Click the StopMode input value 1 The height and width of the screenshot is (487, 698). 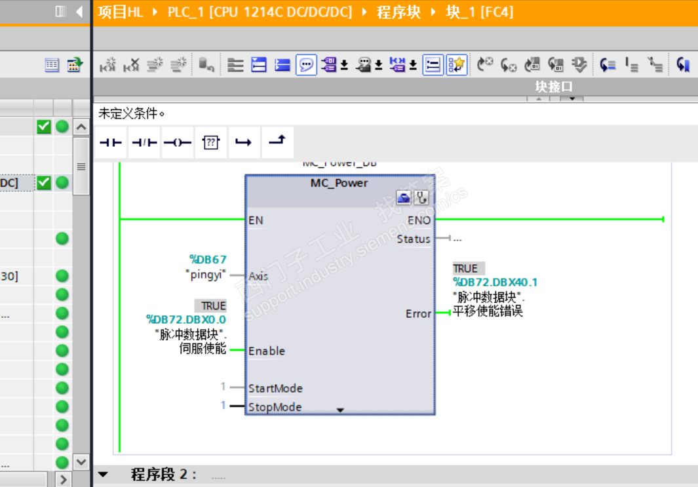[x=223, y=405]
